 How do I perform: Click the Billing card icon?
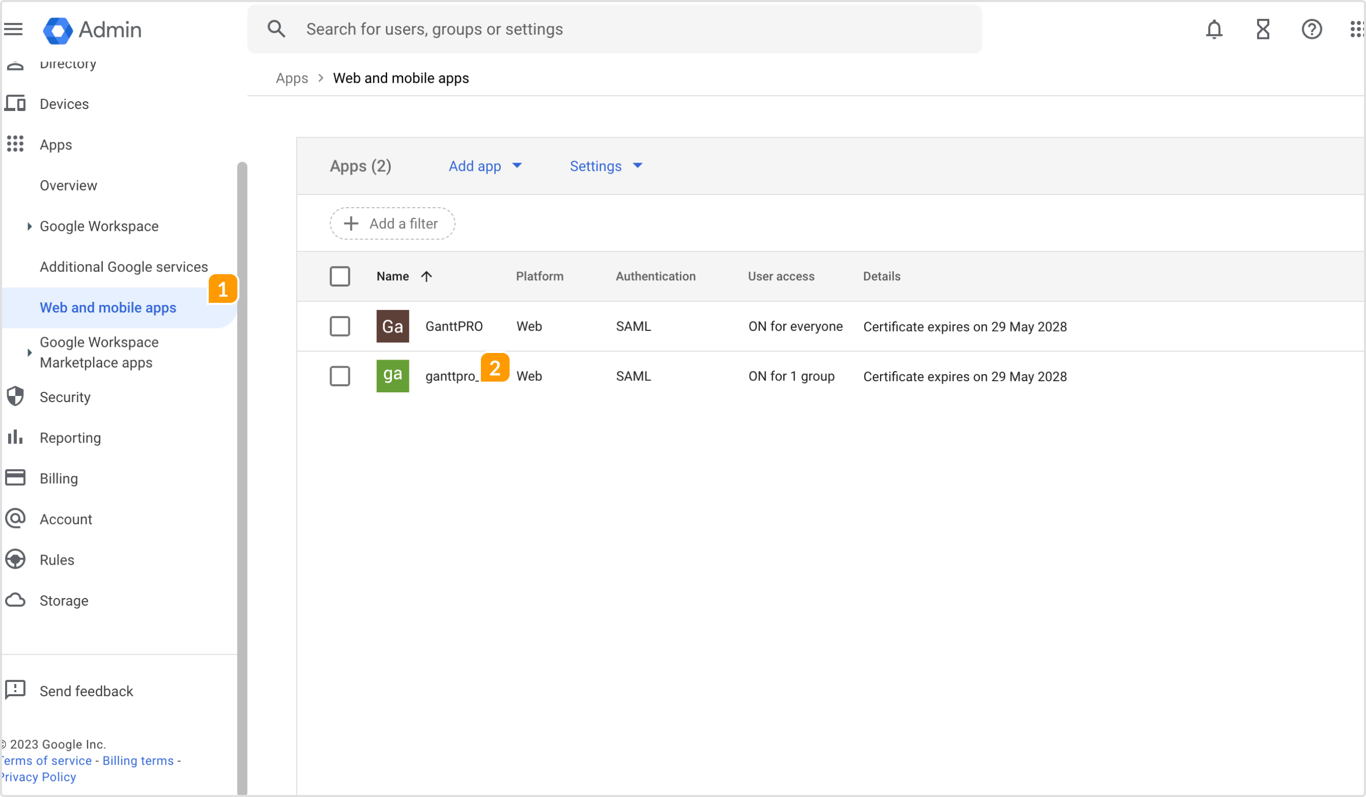(x=15, y=478)
